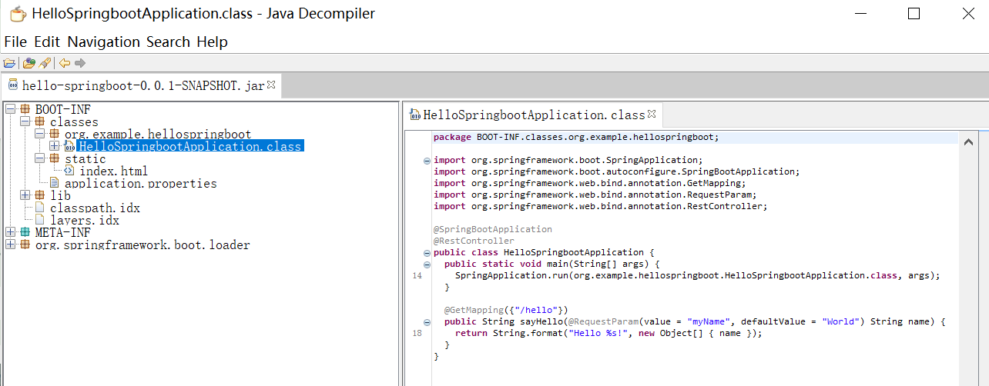
Task: Expand the org.springframework.boot.loader tree node
Action: tap(10, 245)
